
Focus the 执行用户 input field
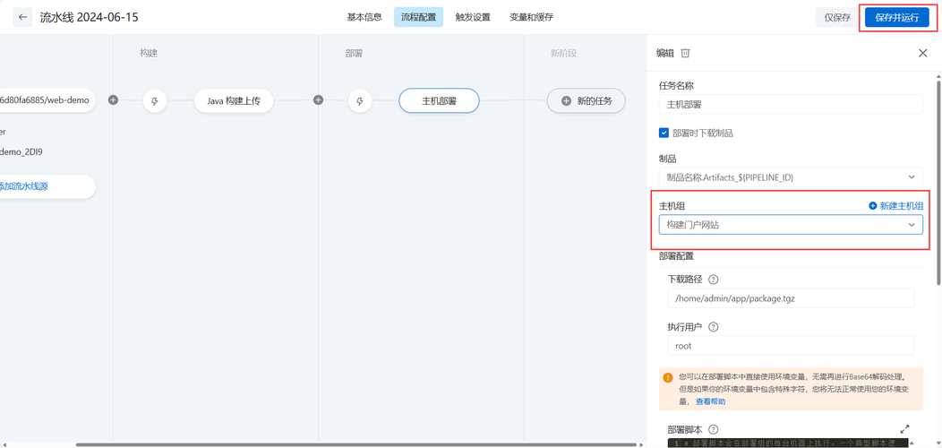pyautogui.click(x=791, y=346)
